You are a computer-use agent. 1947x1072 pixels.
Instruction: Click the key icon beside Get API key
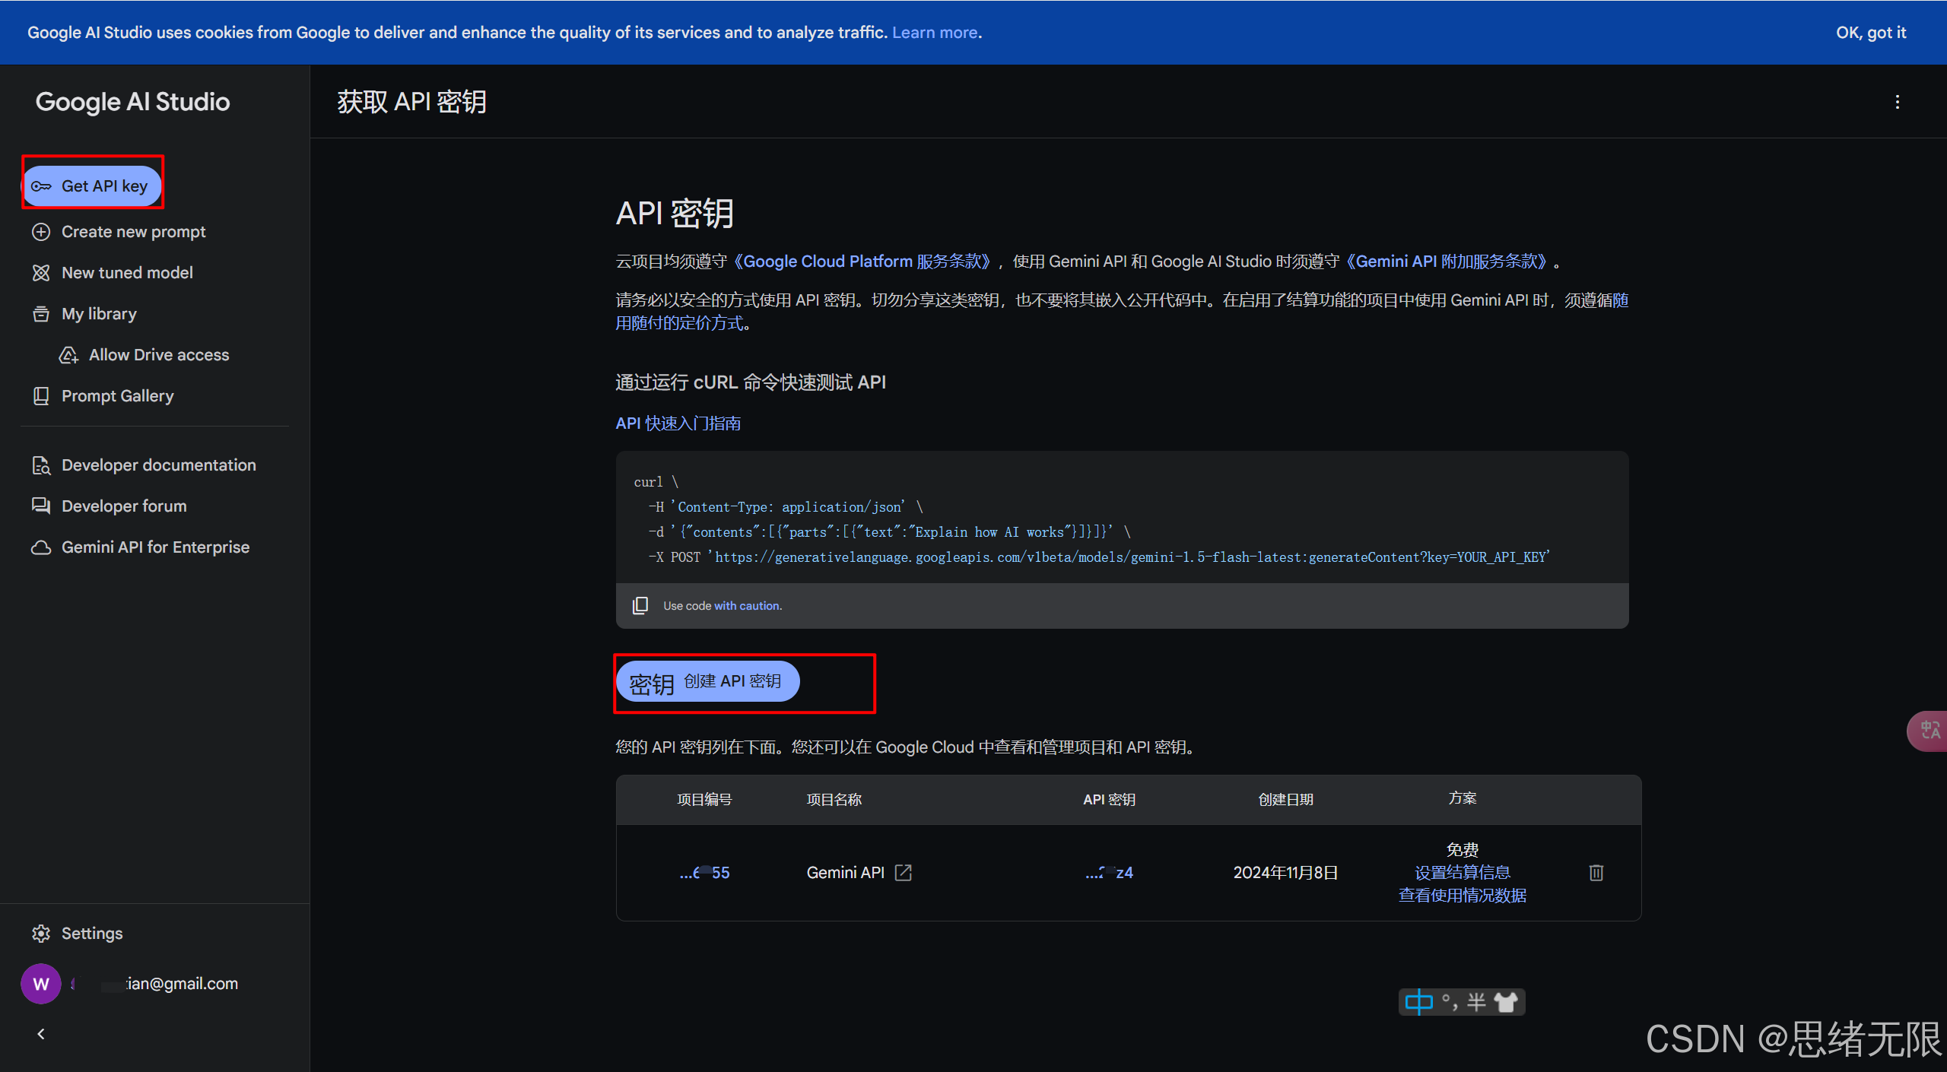41,186
